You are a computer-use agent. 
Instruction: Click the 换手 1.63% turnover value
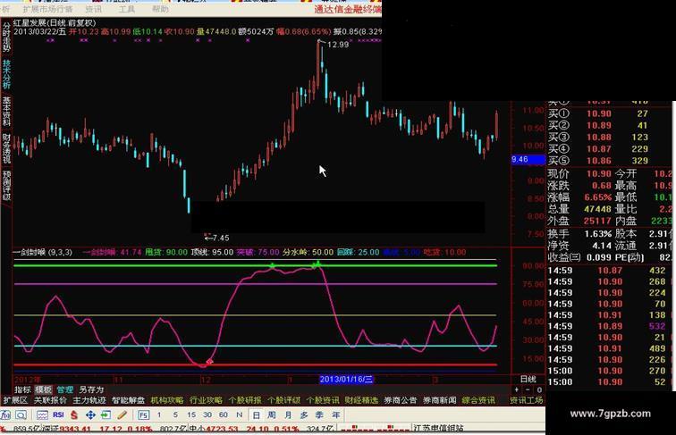[598, 234]
